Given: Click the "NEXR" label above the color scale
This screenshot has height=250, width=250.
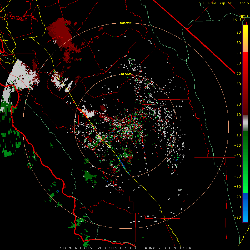Looking at the screenshot, I should (x=244, y=17).
